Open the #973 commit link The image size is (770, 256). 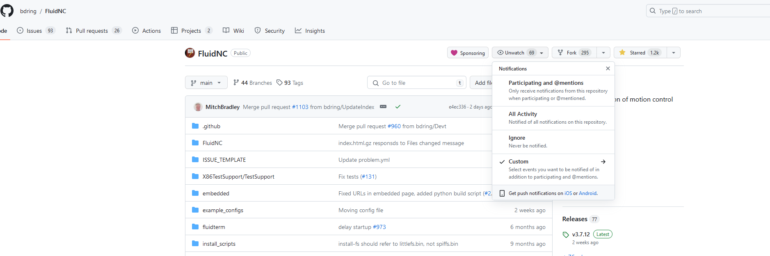click(x=379, y=227)
